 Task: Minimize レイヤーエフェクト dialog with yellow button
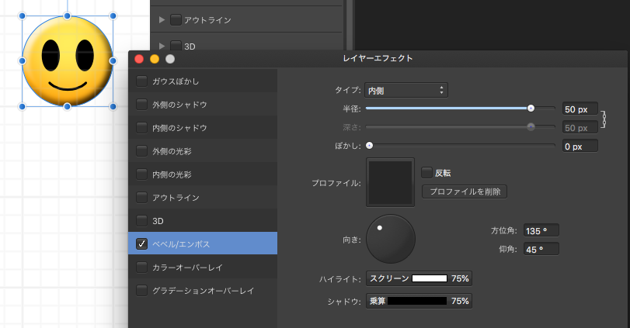coord(155,59)
